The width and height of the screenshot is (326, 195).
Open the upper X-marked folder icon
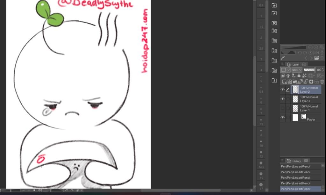pos(274,23)
